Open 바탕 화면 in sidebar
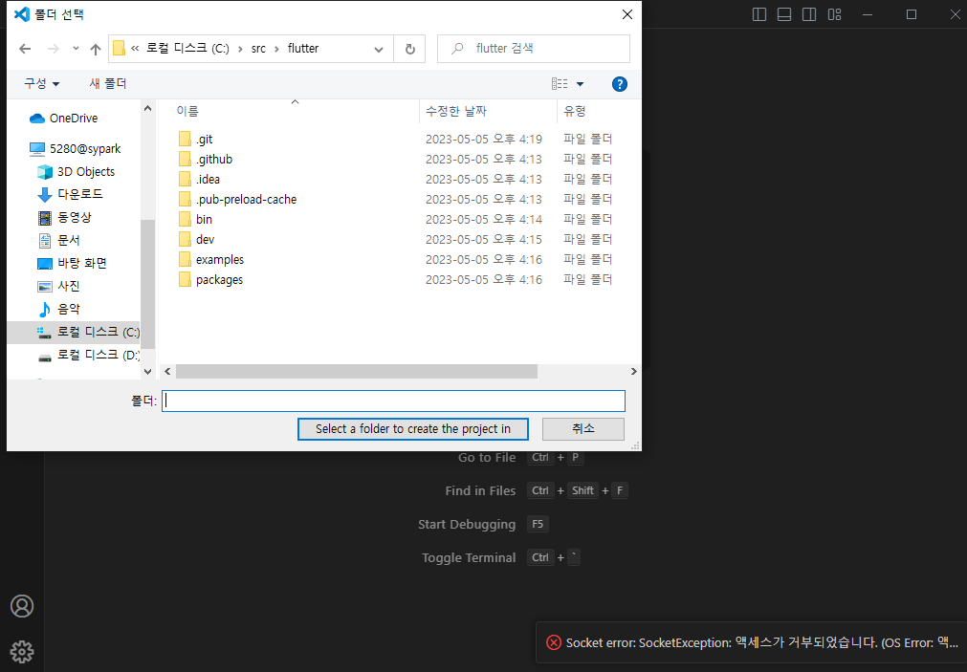The image size is (967, 672). (72, 263)
